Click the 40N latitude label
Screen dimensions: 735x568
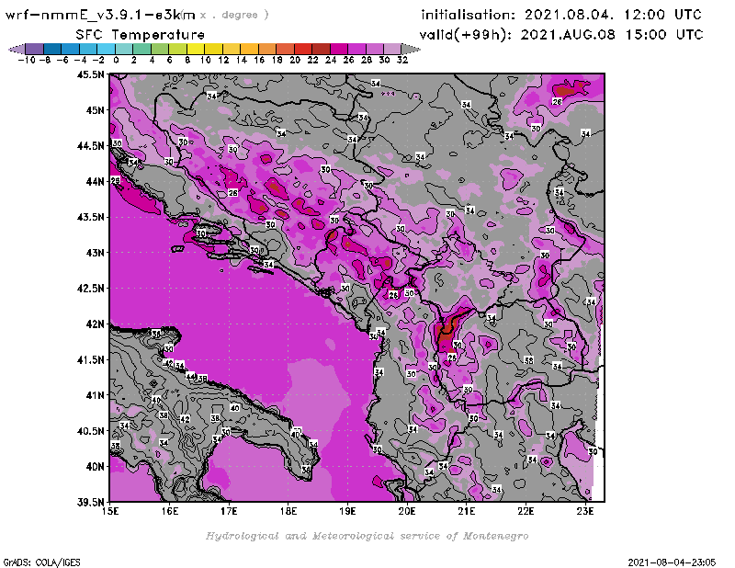[95, 467]
